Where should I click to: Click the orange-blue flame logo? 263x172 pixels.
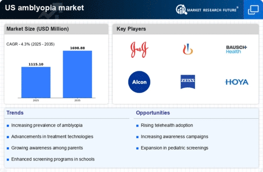[188, 49]
